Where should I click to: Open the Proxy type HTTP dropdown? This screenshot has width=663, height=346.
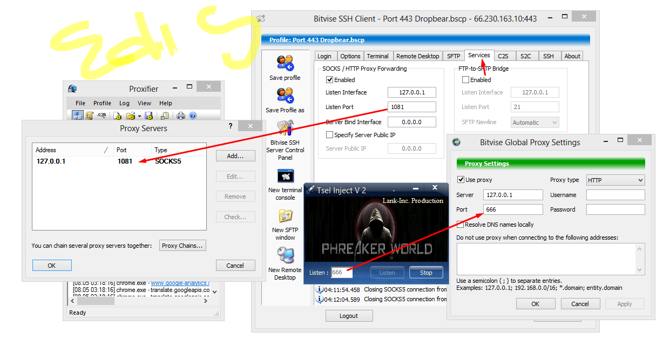615,180
